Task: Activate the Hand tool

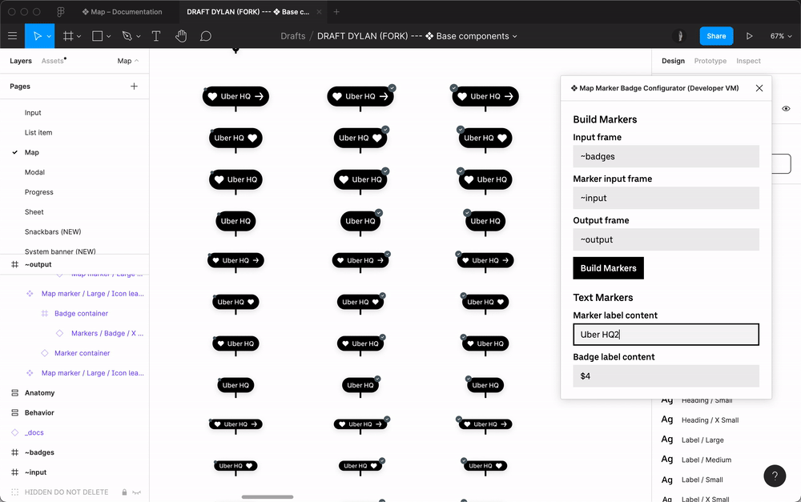Action: [181, 36]
